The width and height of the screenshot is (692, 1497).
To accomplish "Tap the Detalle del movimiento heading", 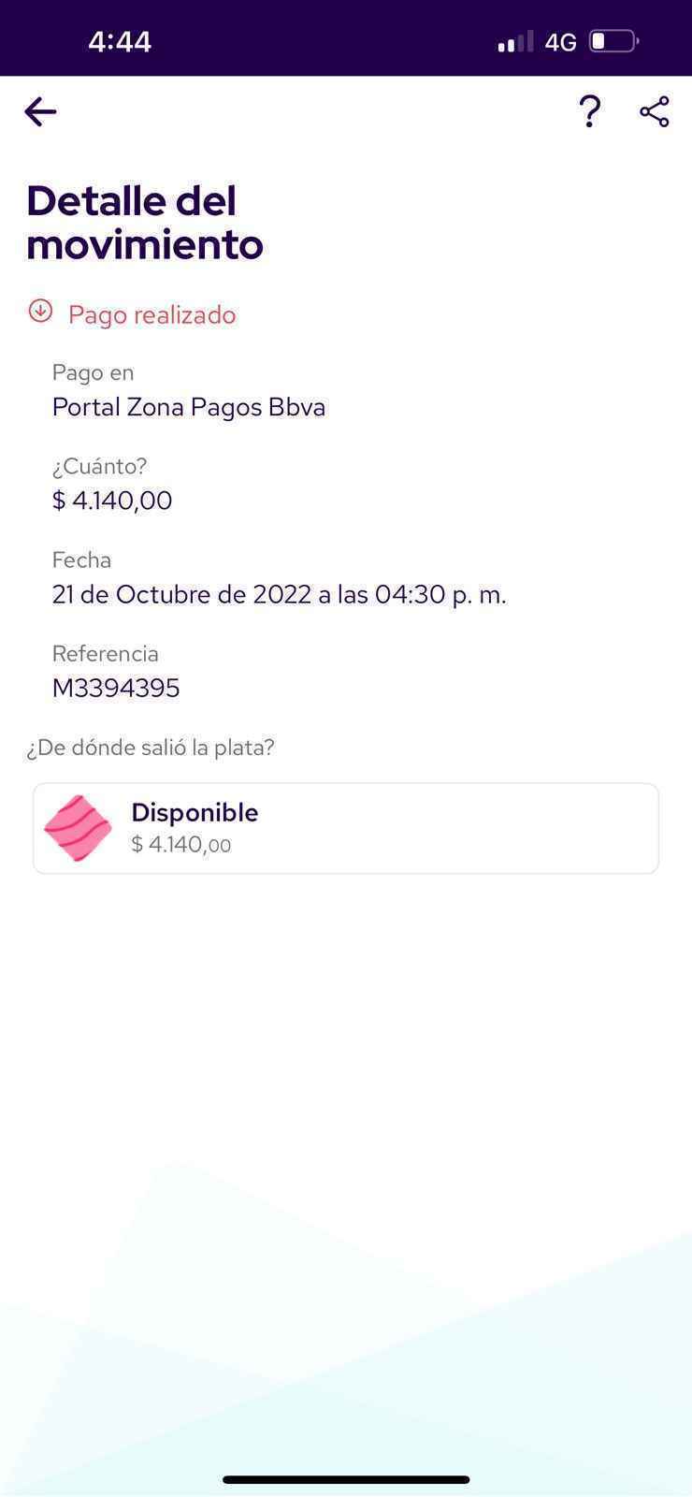I will coord(145,223).
